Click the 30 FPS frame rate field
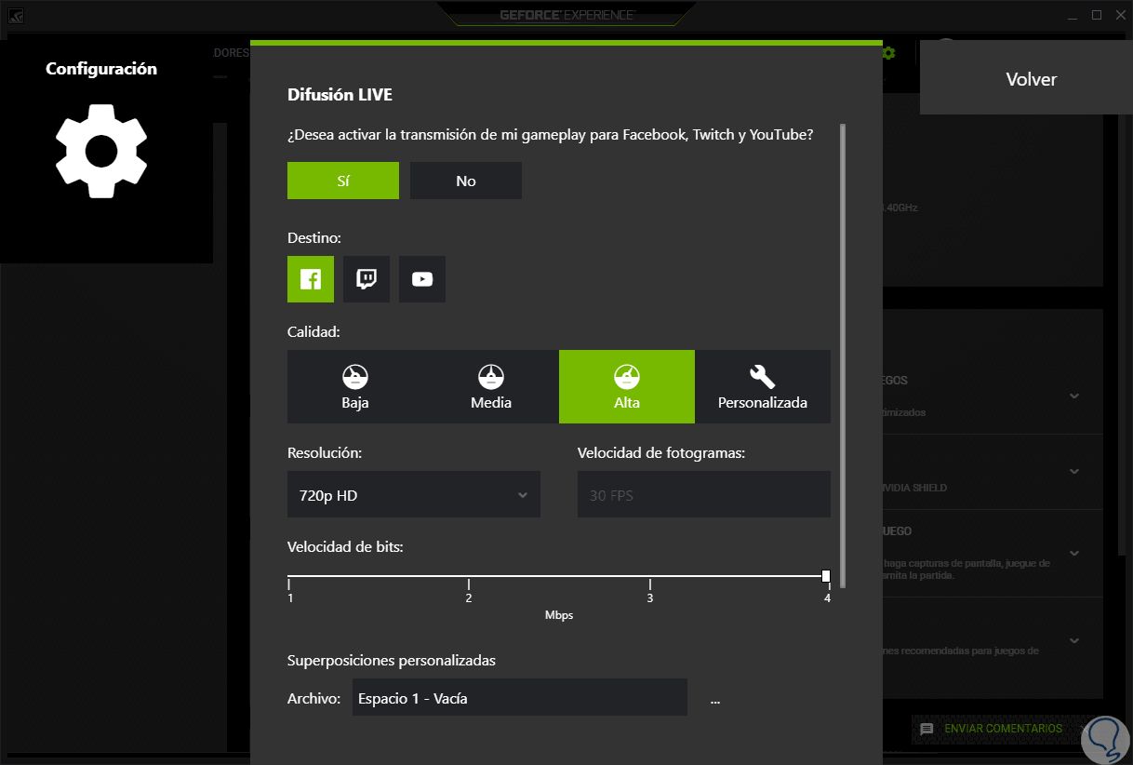The height and width of the screenshot is (765, 1133). click(704, 494)
